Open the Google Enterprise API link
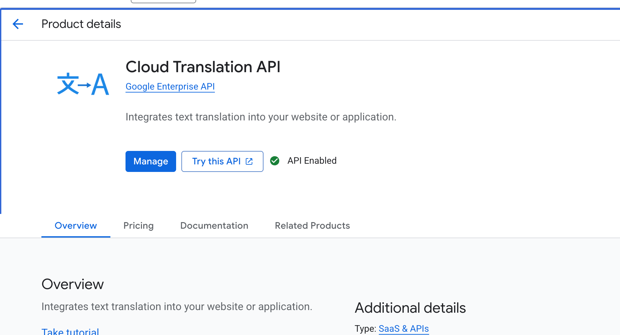The image size is (620, 335). [170, 87]
